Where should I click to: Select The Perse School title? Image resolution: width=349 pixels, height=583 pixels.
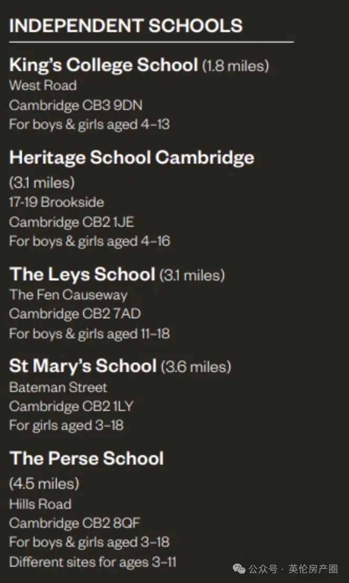pos(87,458)
